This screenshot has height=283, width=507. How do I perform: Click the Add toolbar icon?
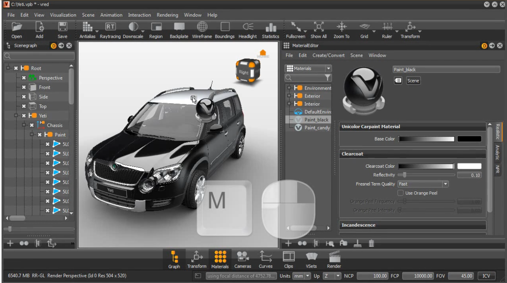[x=40, y=27]
